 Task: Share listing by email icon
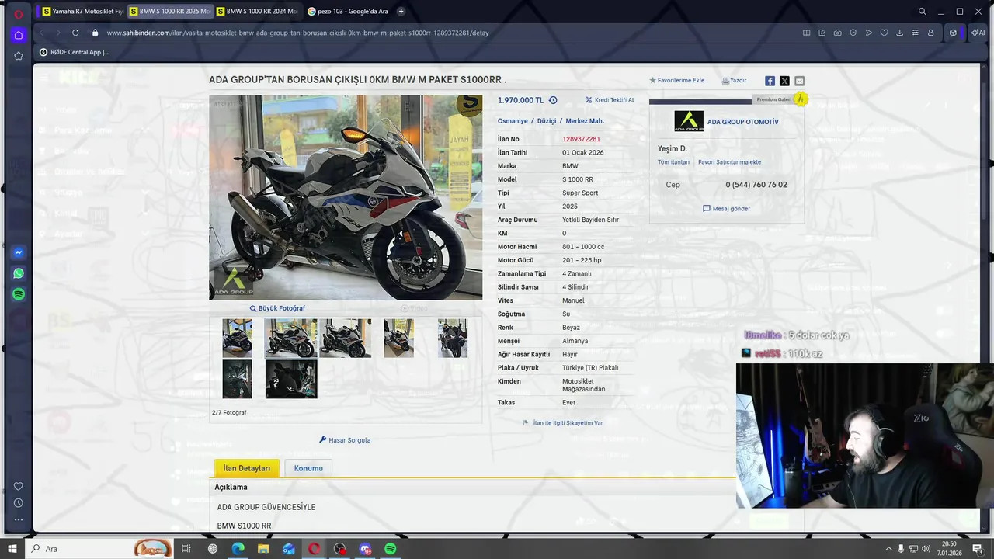(x=799, y=81)
